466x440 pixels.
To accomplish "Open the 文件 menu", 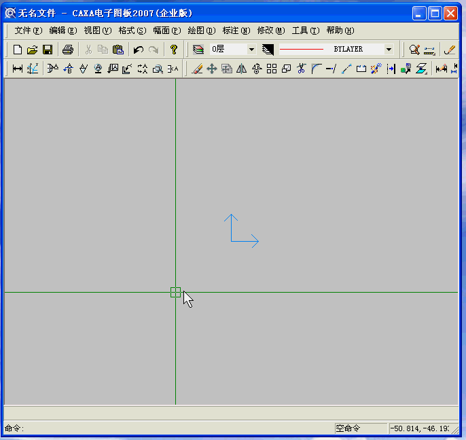I will tap(28, 31).
